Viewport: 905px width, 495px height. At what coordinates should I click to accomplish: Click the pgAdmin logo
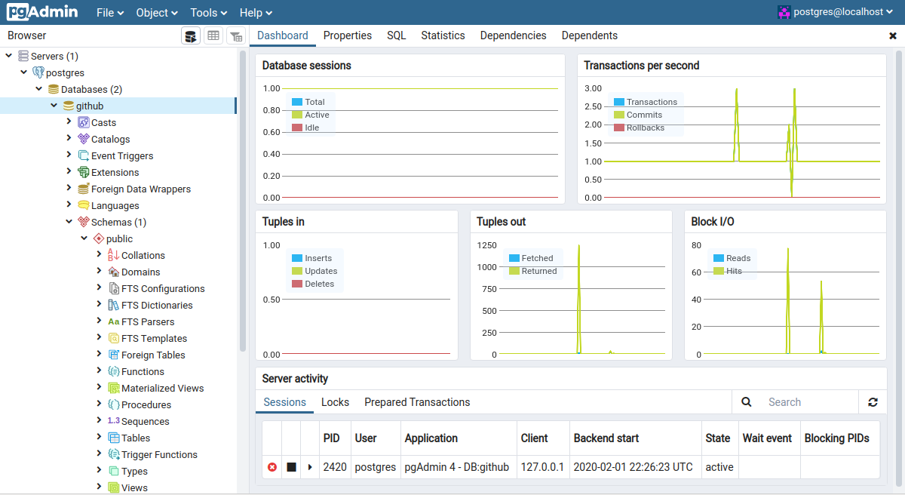tap(42, 12)
